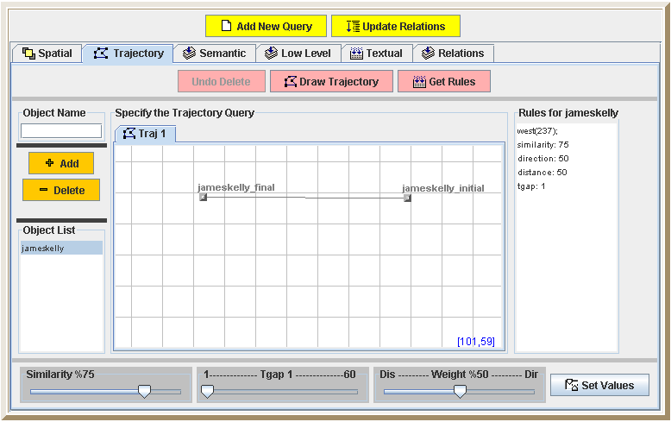Open the Semantic tab
The height and width of the screenshot is (422, 671).
point(214,54)
